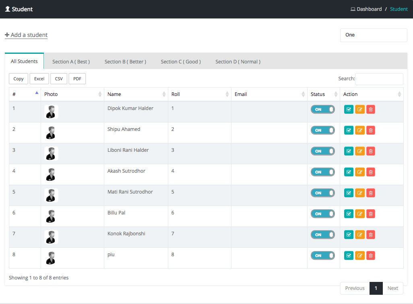Click the Add a student link
The width and height of the screenshot is (413, 304).
click(26, 35)
